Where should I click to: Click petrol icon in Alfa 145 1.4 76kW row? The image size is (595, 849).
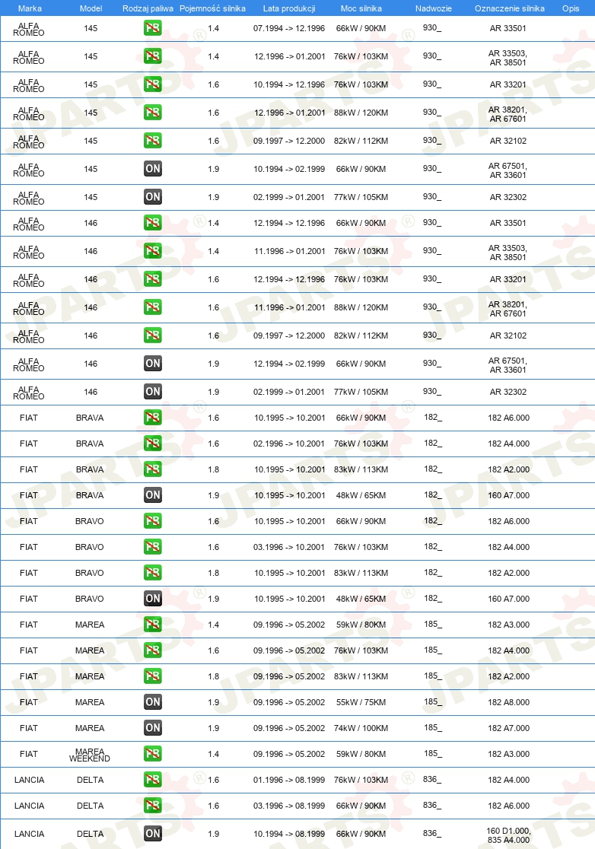click(x=153, y=56)
